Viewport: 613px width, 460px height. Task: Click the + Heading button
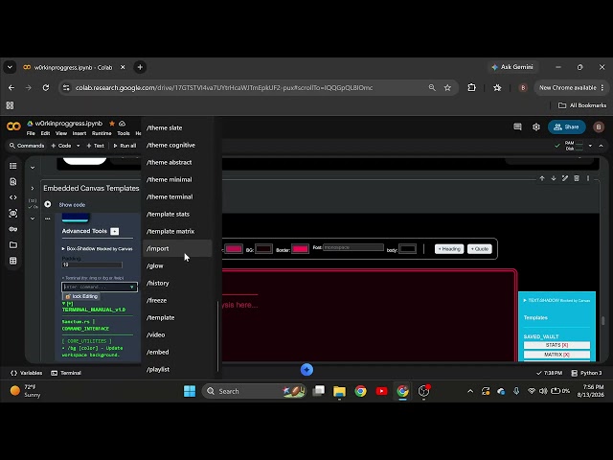tap(449, 249)
